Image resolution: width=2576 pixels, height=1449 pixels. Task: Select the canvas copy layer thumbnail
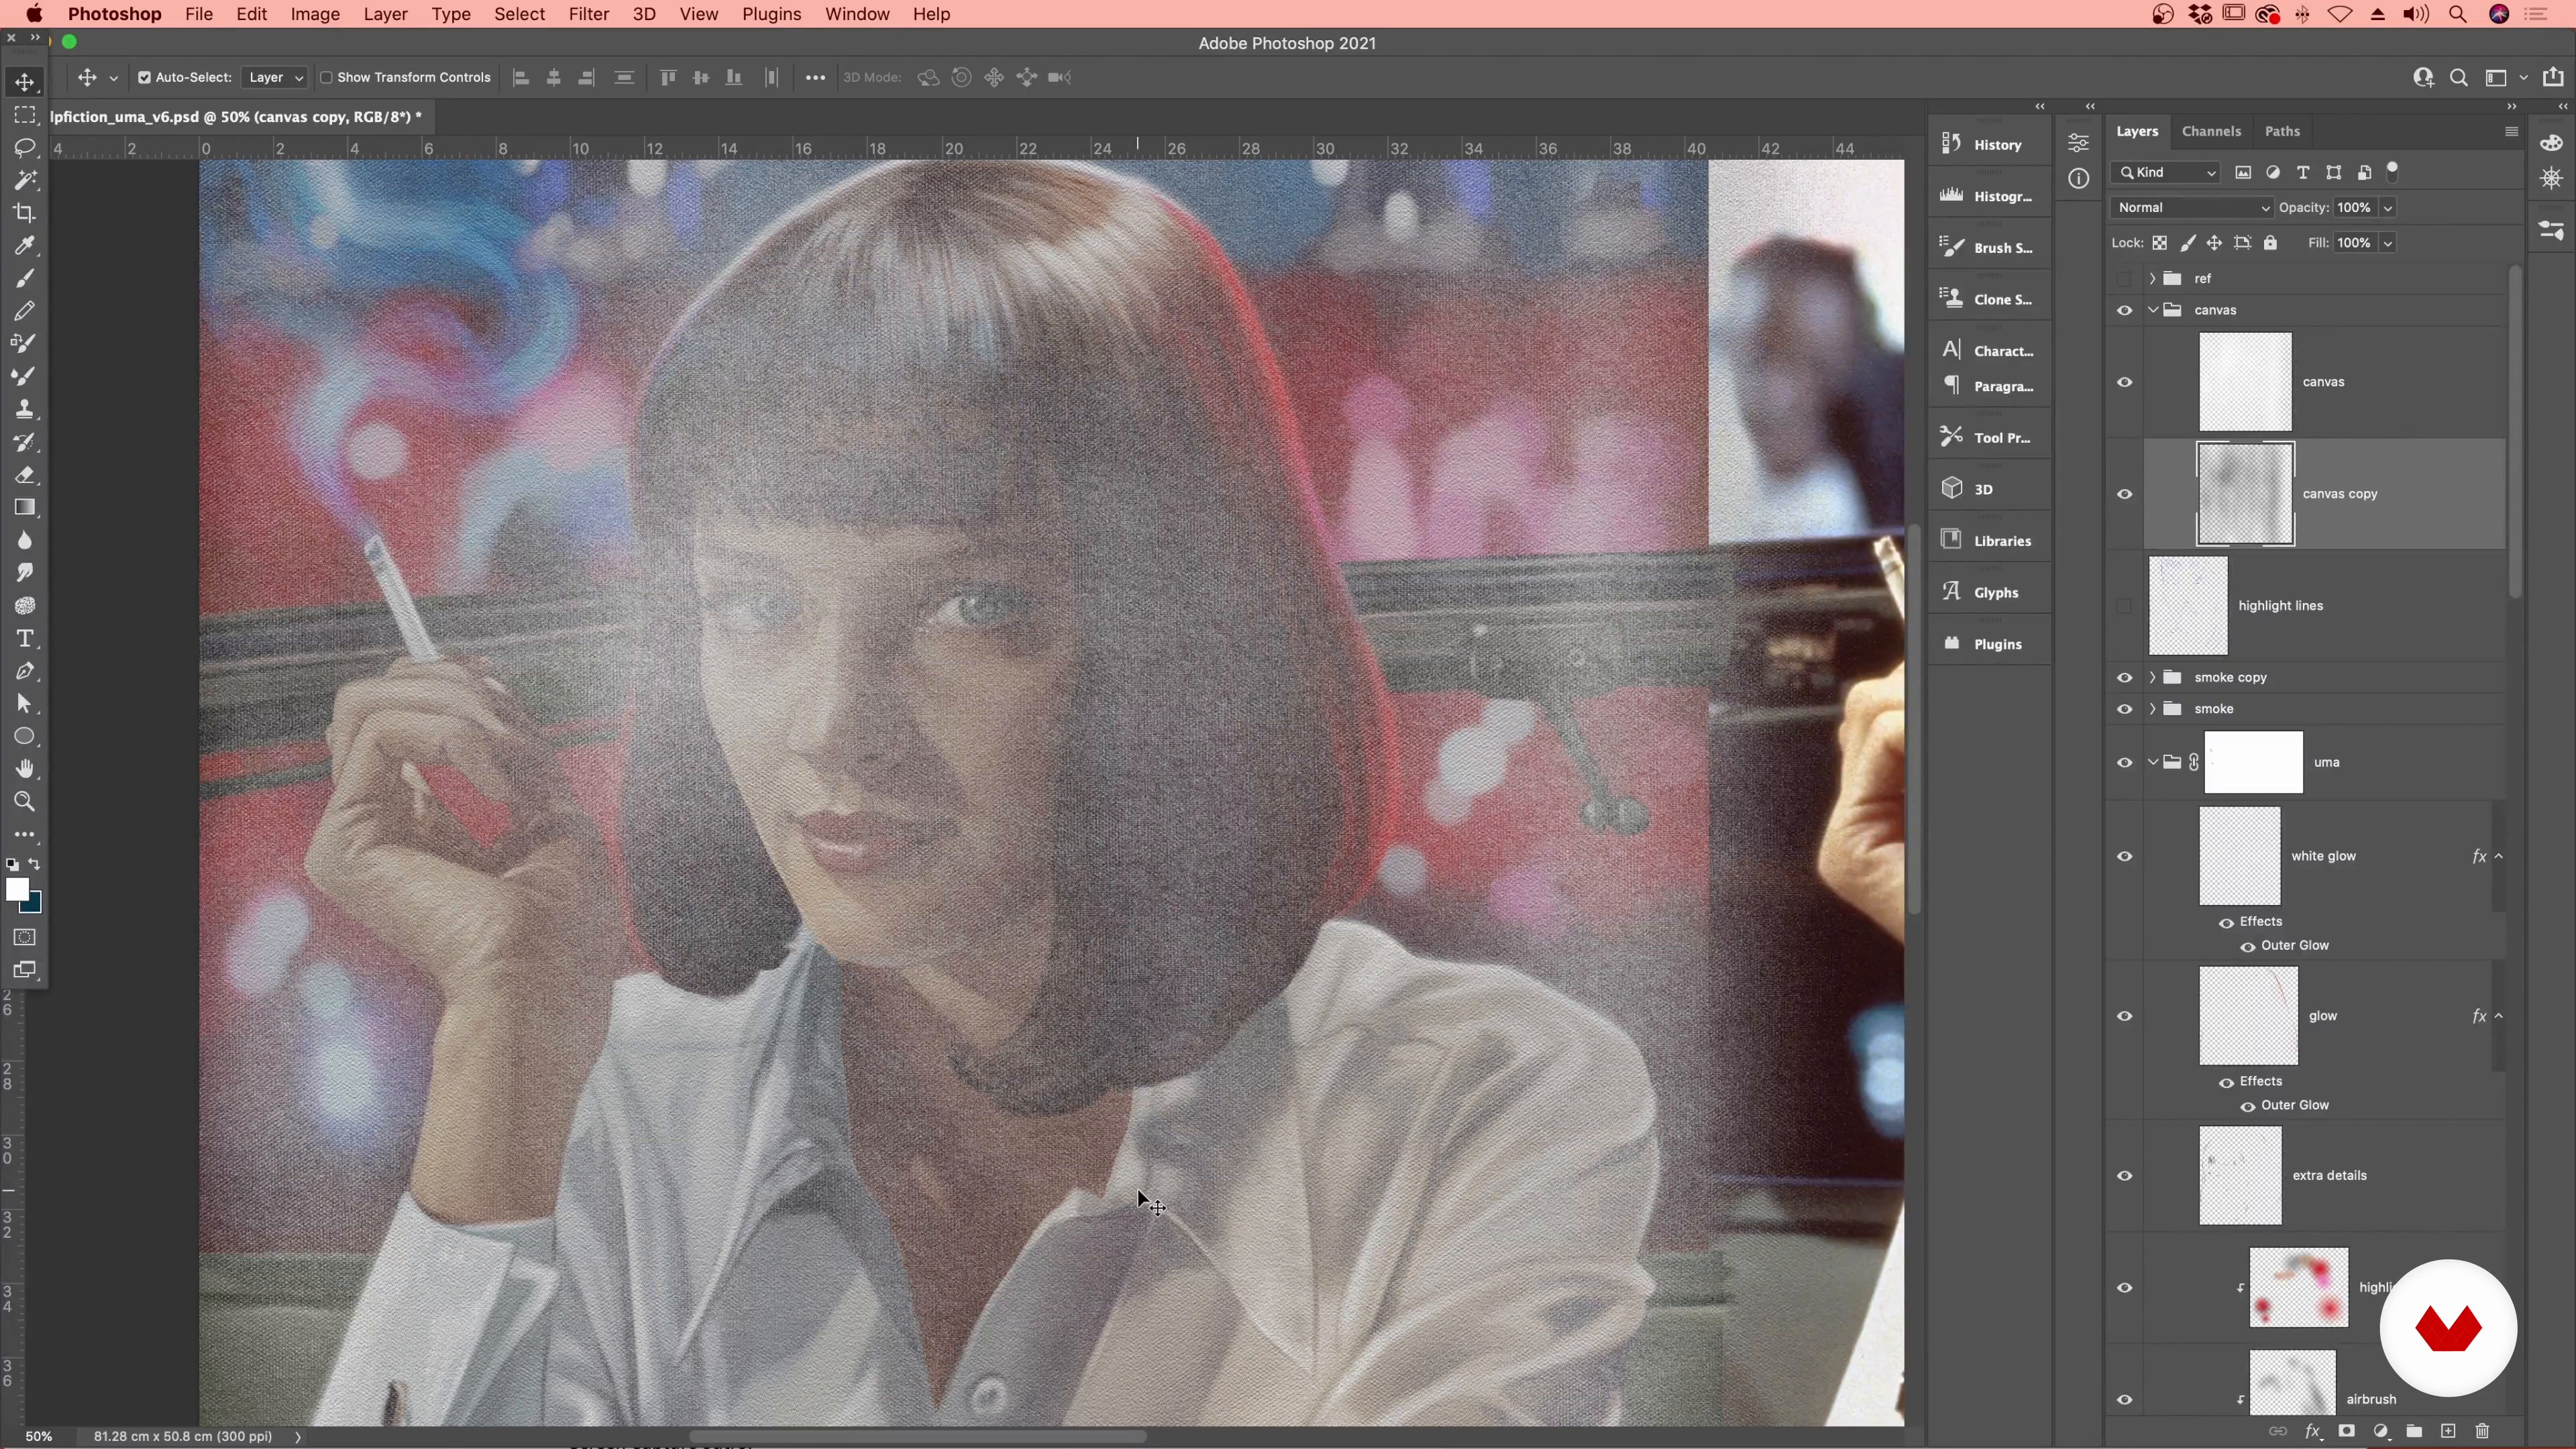pos(2245,494)
